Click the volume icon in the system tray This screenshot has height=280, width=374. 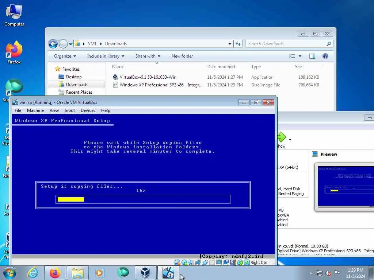pos(328,273)
